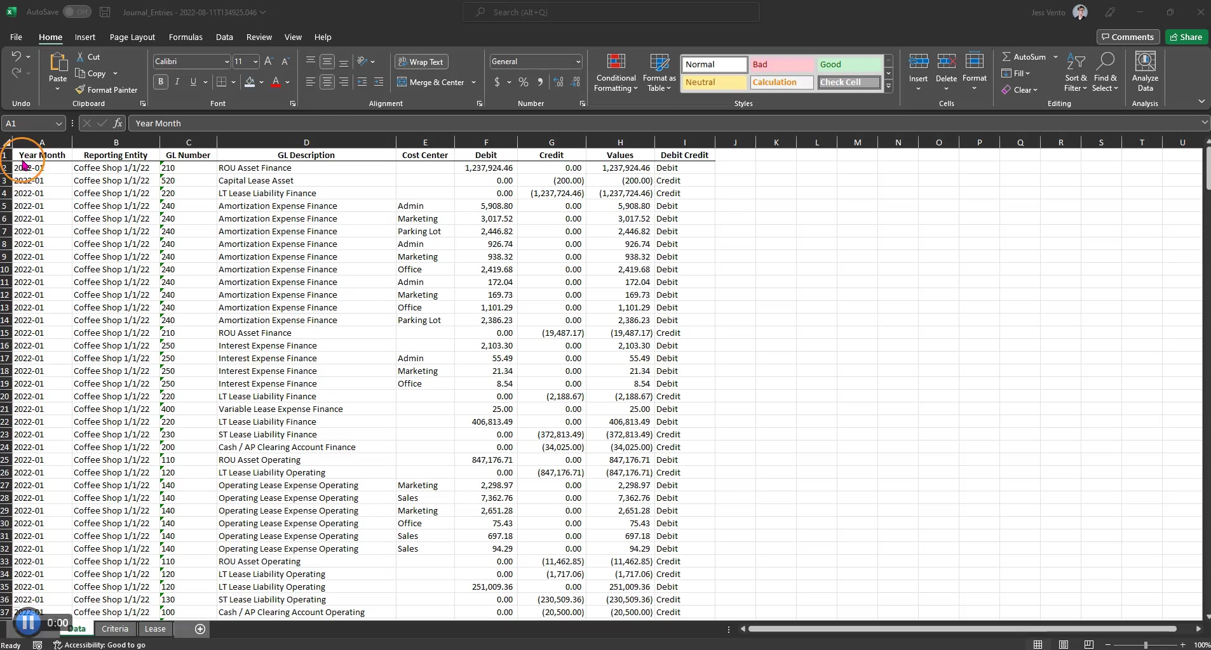Click the Decrease Decimal icon
1211x650 pixels.
(575, 82)
